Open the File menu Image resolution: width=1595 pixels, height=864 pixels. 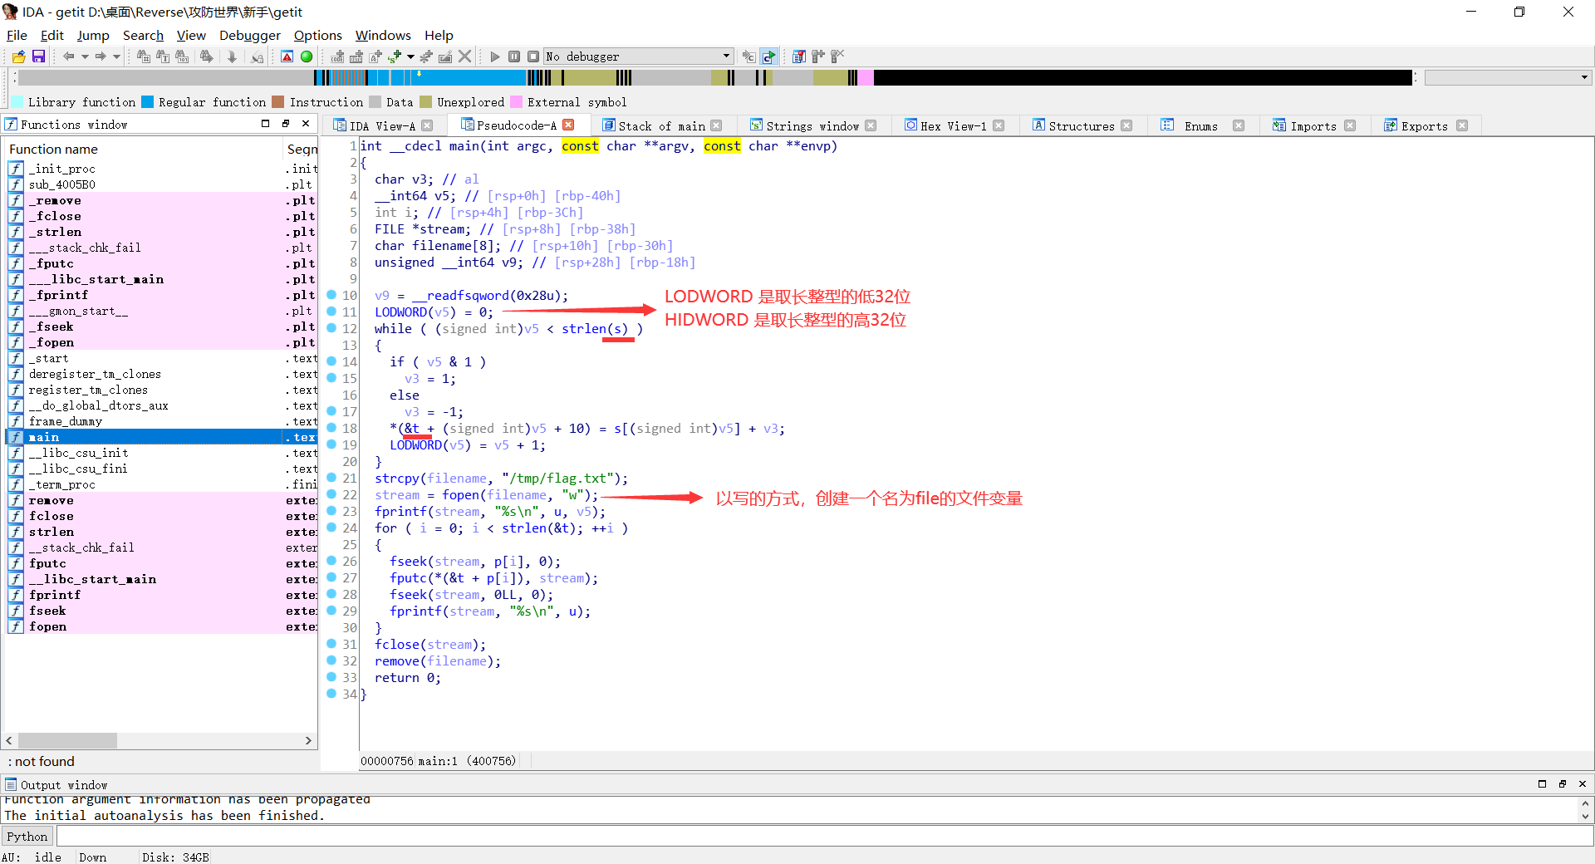[17, 35]
